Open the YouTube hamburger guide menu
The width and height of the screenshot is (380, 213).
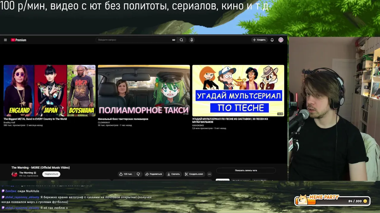[5, 40]
